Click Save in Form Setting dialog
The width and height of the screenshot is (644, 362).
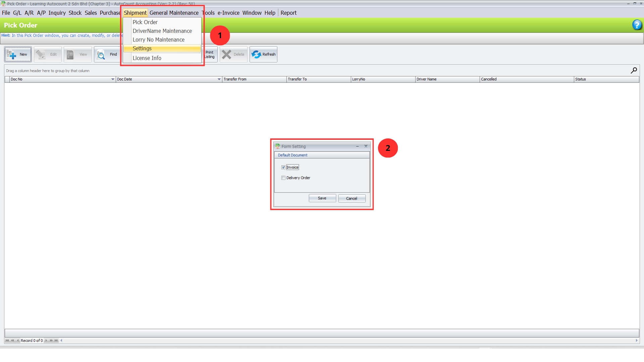[x=322, y=198]
